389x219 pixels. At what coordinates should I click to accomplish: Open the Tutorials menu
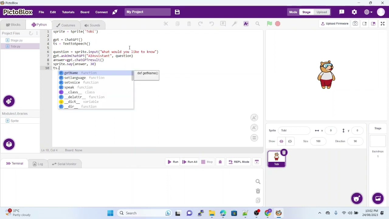pyautogui.click(x=68, y=12)
